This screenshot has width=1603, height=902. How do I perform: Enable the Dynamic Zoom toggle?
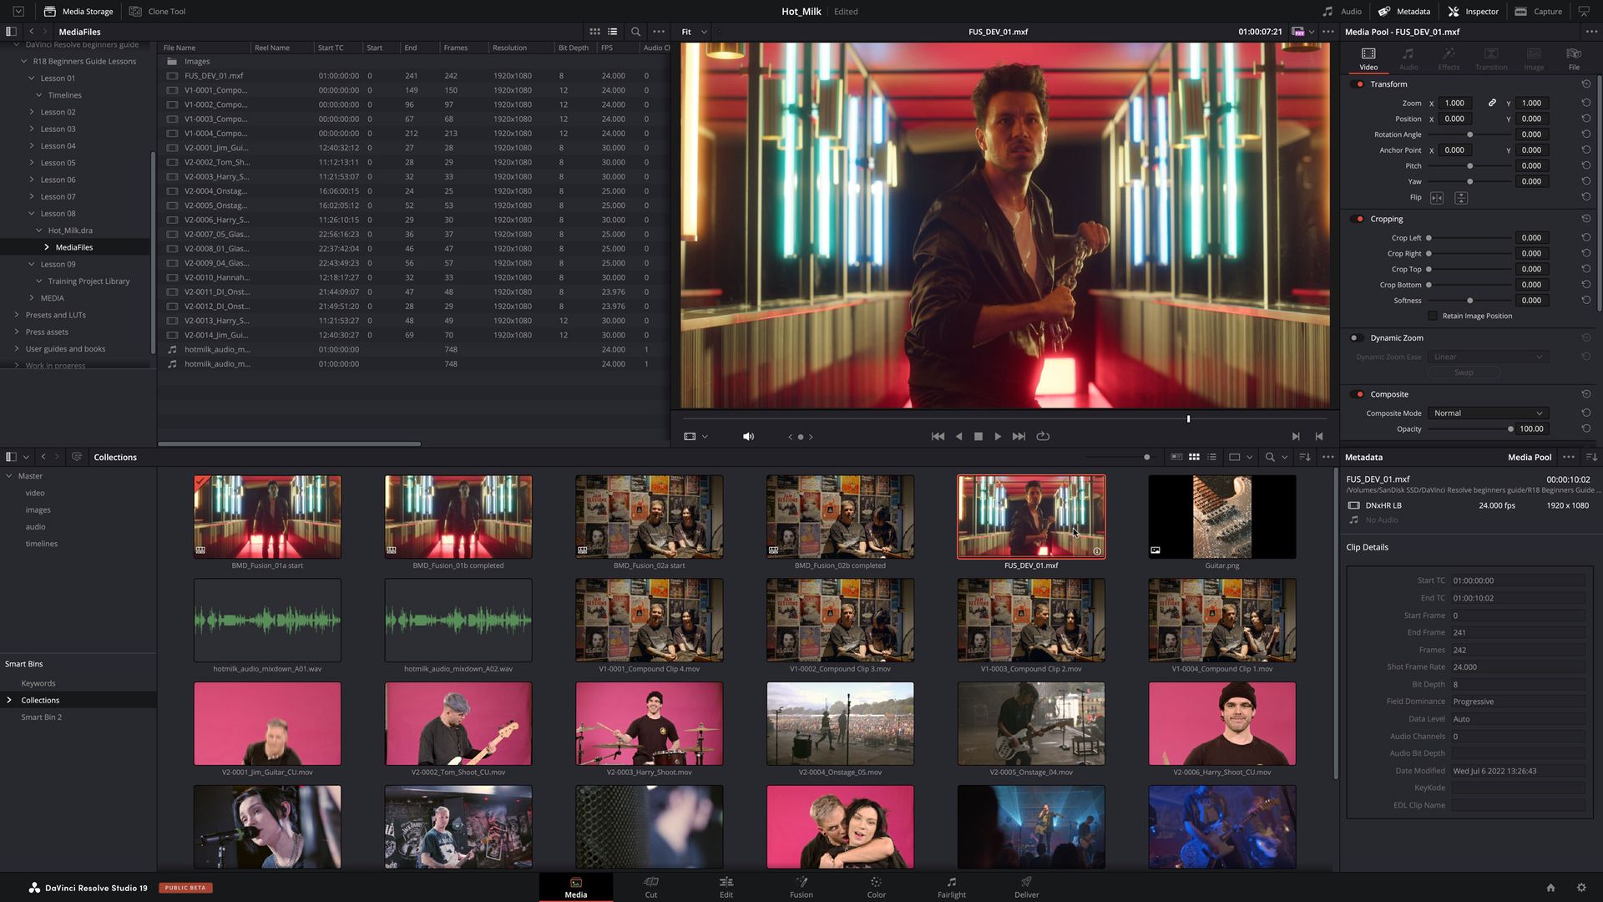1356,337
